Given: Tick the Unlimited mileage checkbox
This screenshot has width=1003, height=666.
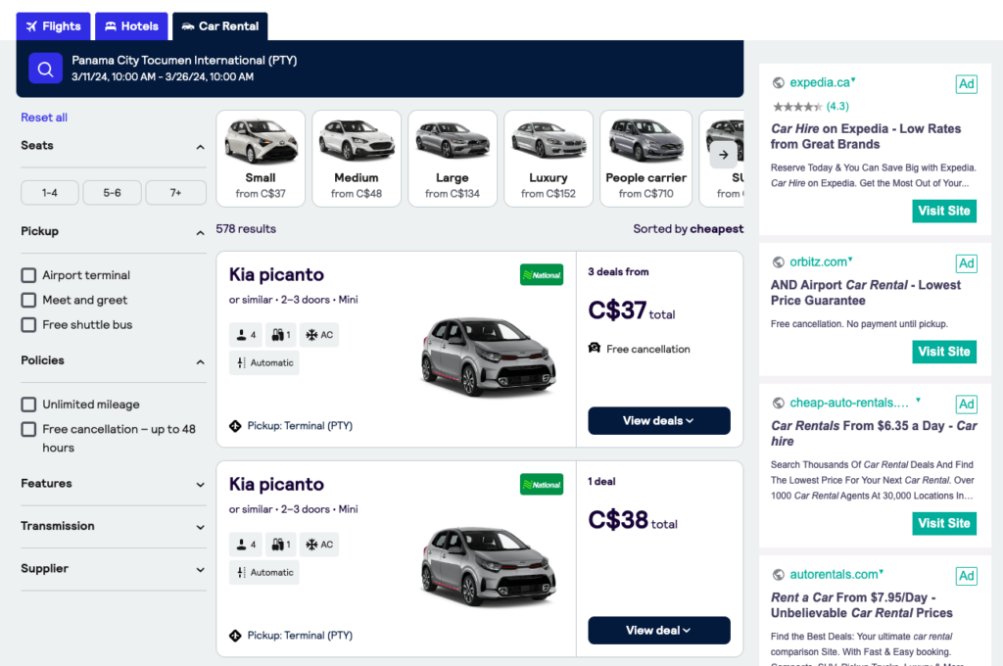Looking at the screenshot, I should 29,404.
